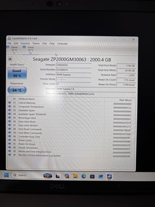Click the Total Host Reads value 1194 GB

click(x=126, y=66)
